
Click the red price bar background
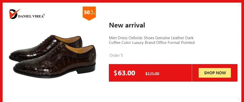pyautogui.click(x=150, y=73)
